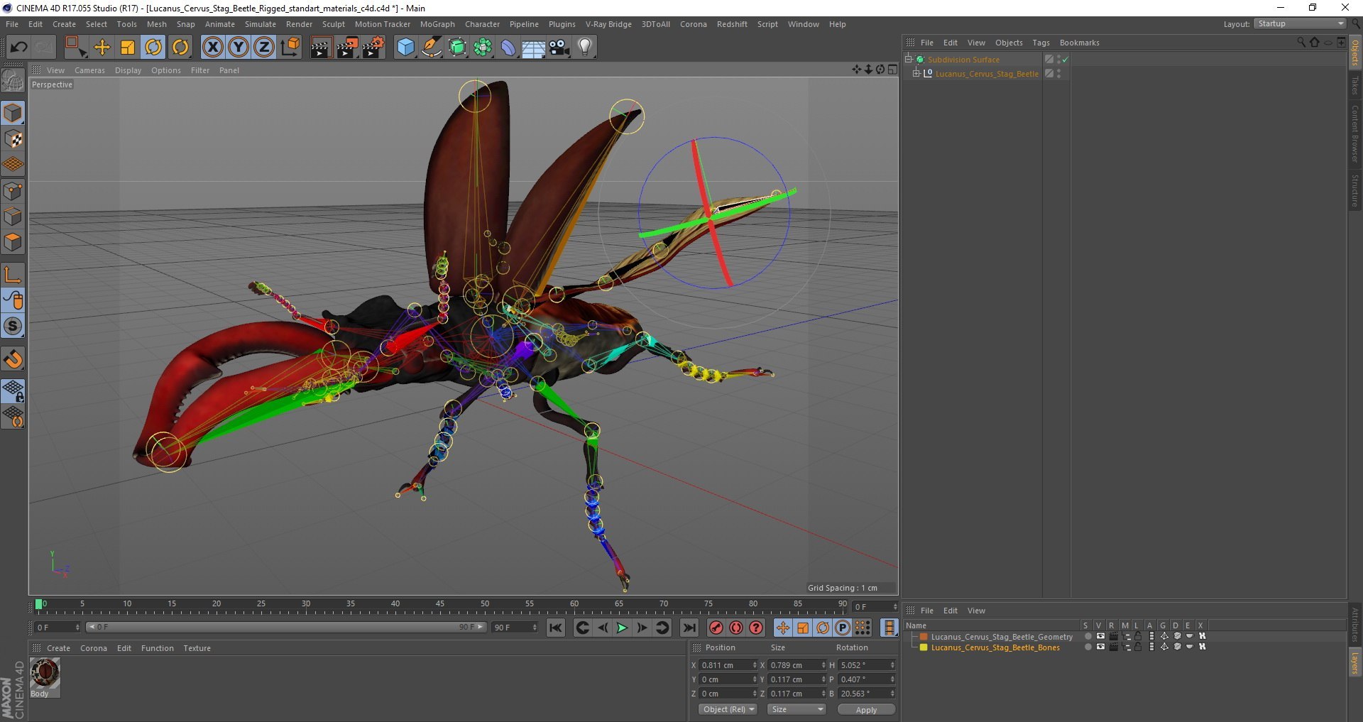Screen dimensions: 1363x722
Task: Open the Layout Startup dropdown
Action: 1300,24
